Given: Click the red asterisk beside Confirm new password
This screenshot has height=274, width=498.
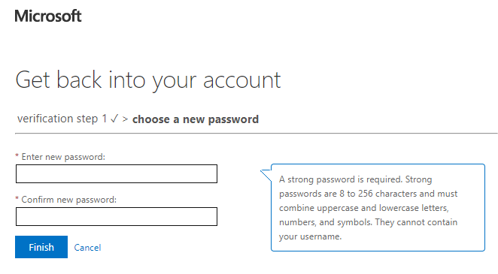Looking at the screenshot, I should tap(17, 199).
